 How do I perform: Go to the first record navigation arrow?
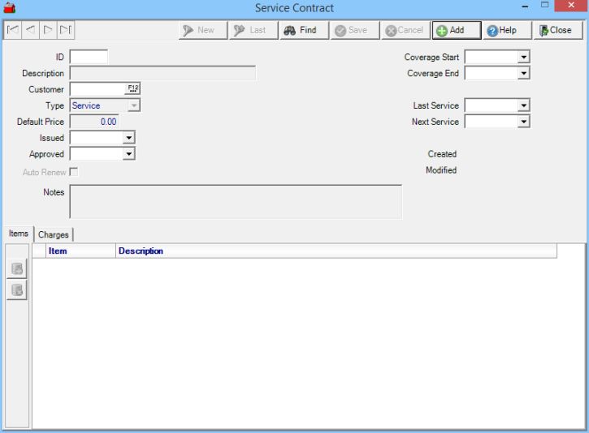[13, 31]
